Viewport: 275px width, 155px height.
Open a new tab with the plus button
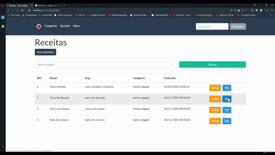pyautogui.click(x=64, y=6)
